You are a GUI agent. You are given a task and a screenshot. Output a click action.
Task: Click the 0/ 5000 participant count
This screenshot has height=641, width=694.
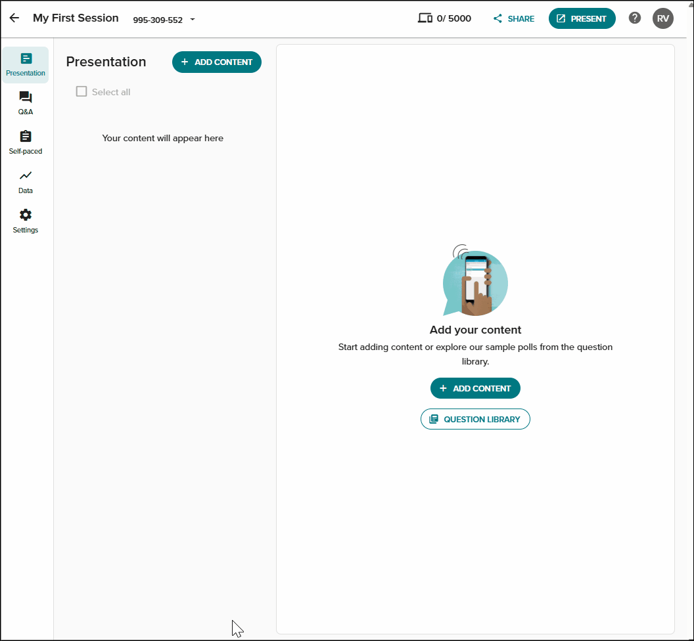[x=453, y=18]
